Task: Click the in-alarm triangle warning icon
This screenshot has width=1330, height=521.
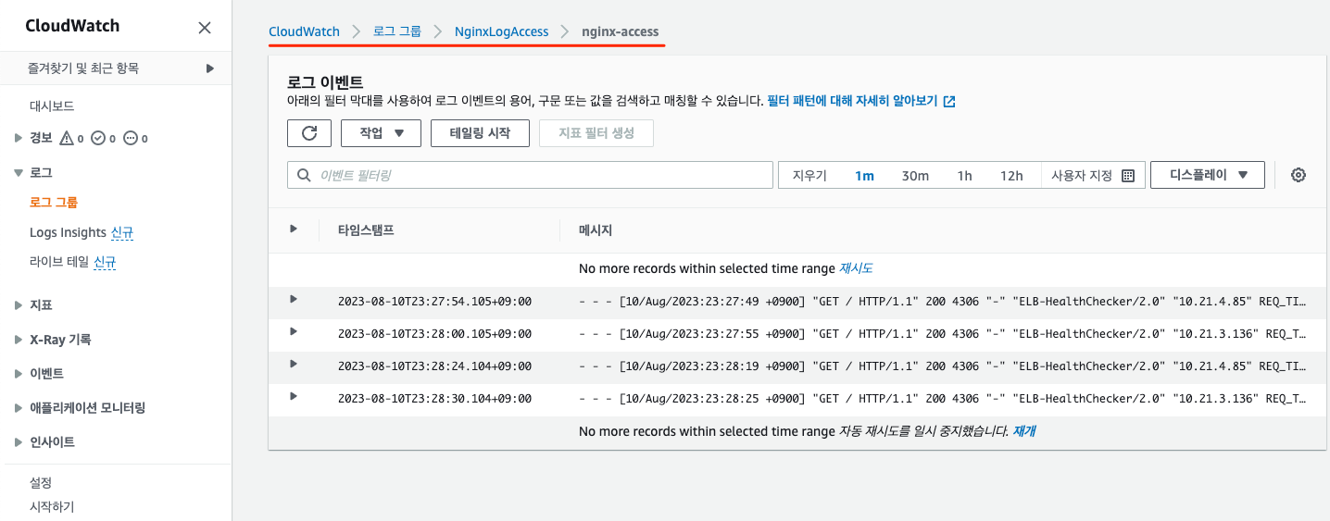Action: (x=67, y=139)
